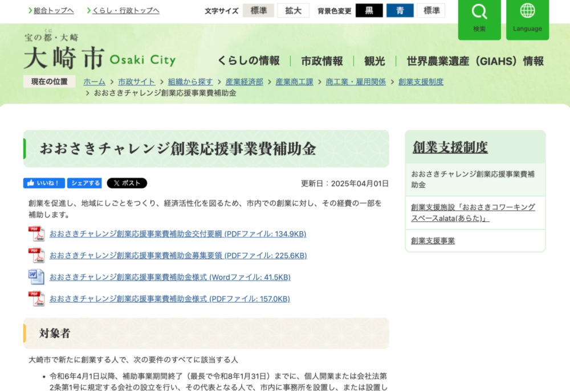Viewport: 570px width, 391px height.
Task: Go to ホーム in the breadcrumb
Action: coord(95,82)
